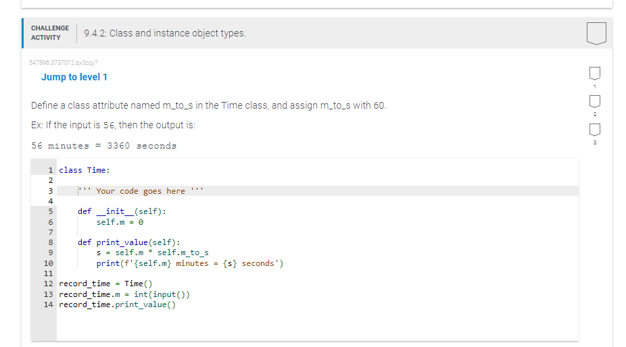Click 'record_time.m = int(input())' line
Image resolution: width=626 pixels, height=347 pixels.
click(124, 294)
